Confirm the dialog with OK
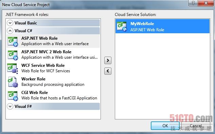The image size is (215, 134). click(x=165, y=126)
